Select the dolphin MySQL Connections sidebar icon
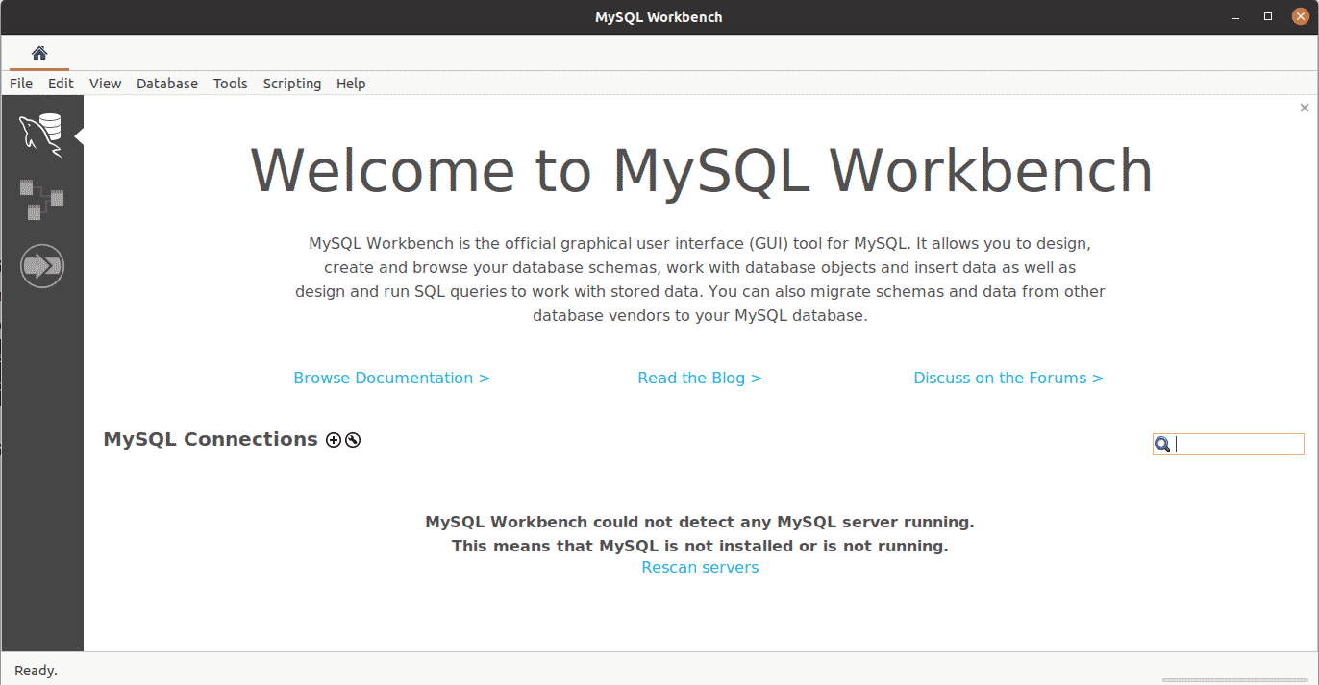Viewport: 1319px width, 685px height. [x=41, y=135]
